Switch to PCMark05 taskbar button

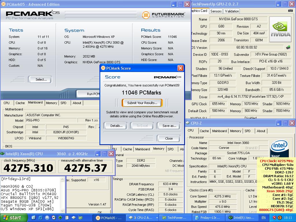click(x=109, y=218)
